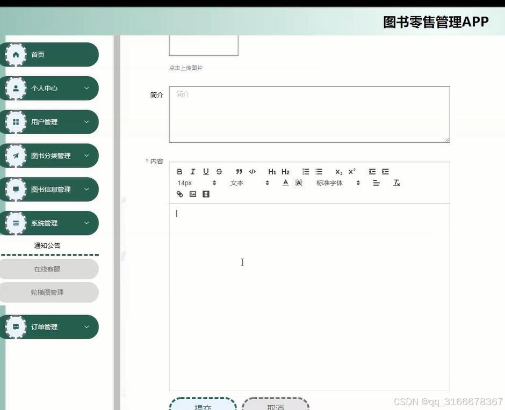
Task: Select the 在线客服 submenu item
Action: [x=47, y=269]
